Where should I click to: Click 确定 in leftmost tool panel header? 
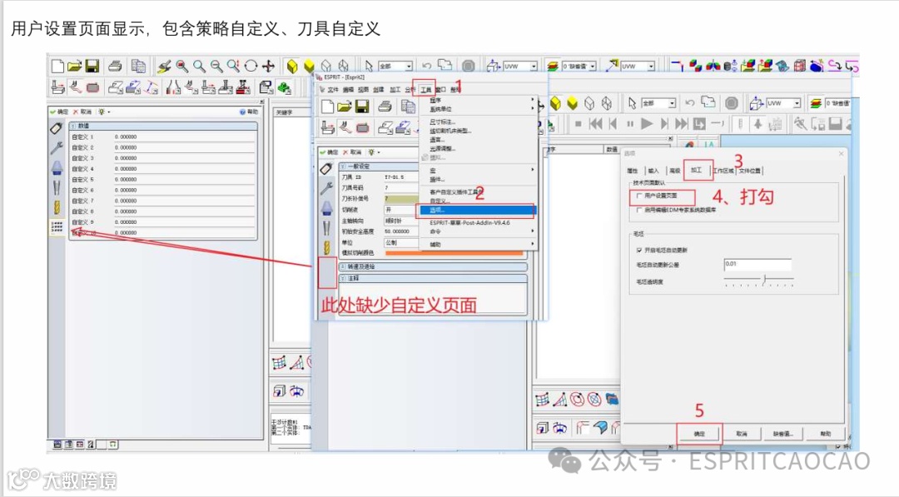tap(60, 112)
